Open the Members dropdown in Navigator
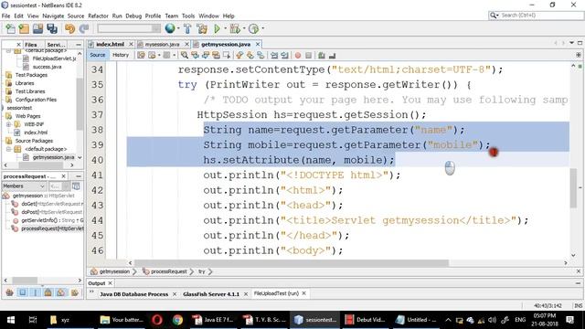Image resolution: width=585 pixels, height=329 pixels. point(24,186)
